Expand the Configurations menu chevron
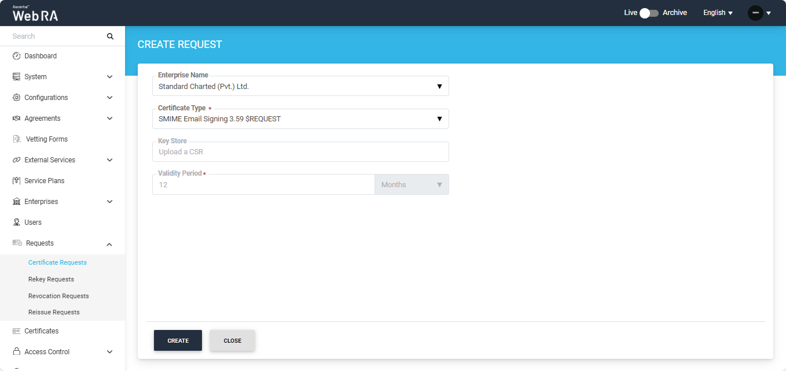 pyautogui.click(x=110, y=98)
